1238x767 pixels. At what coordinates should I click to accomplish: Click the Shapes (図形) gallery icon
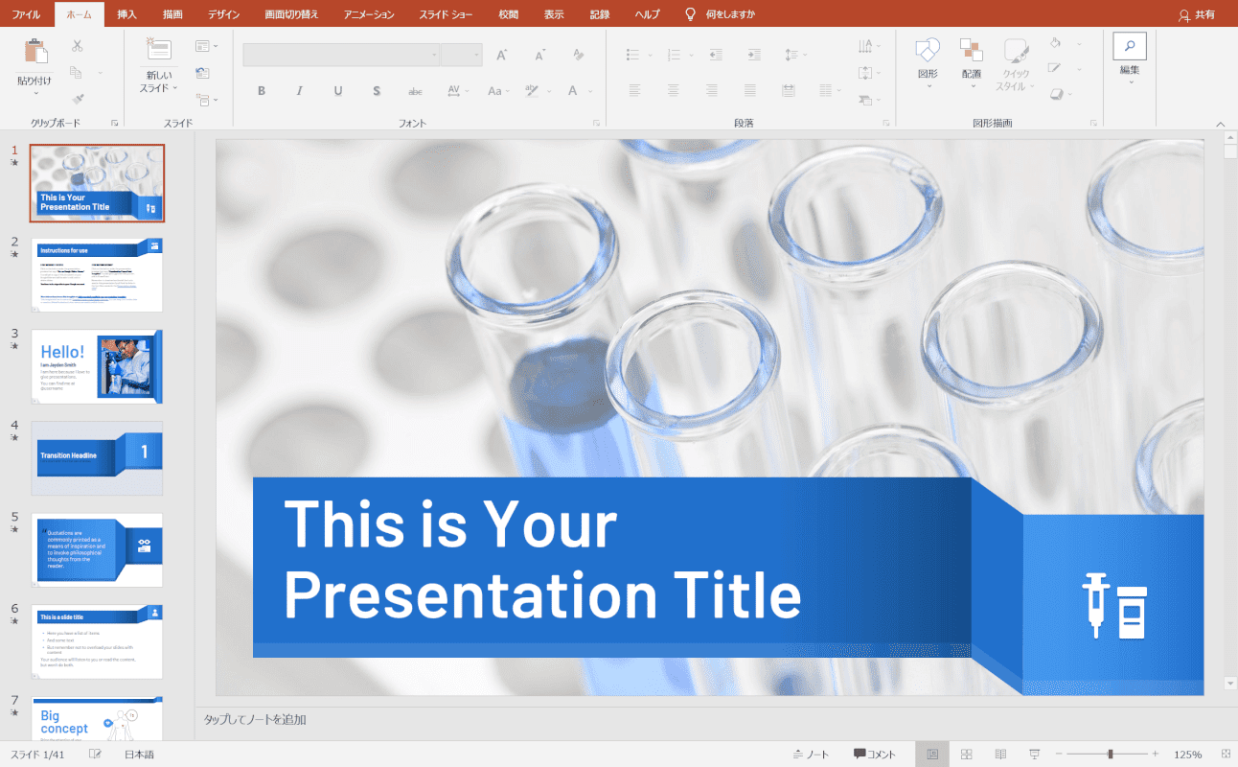click(928, 51)
